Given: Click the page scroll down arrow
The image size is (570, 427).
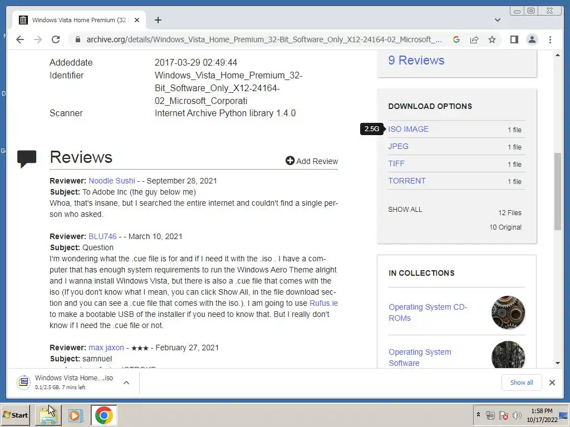Looking at the screenshot, I should (558, 363).
